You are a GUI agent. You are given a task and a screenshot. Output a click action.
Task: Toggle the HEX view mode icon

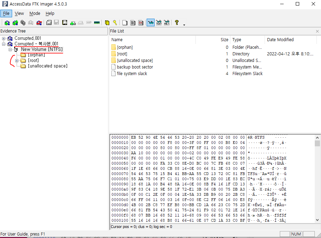pos(167,22)
